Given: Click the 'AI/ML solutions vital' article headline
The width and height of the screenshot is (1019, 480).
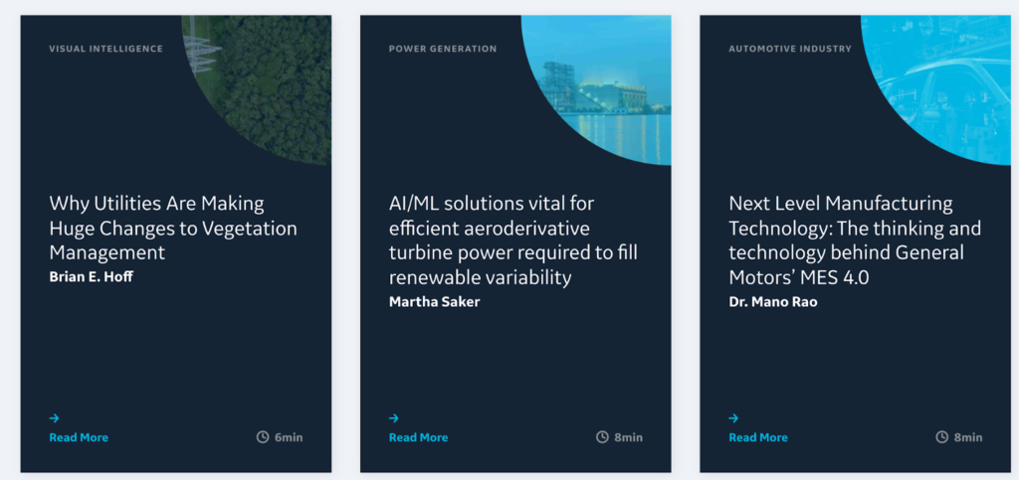Looking at the screenshot, I should pos(503,240).
